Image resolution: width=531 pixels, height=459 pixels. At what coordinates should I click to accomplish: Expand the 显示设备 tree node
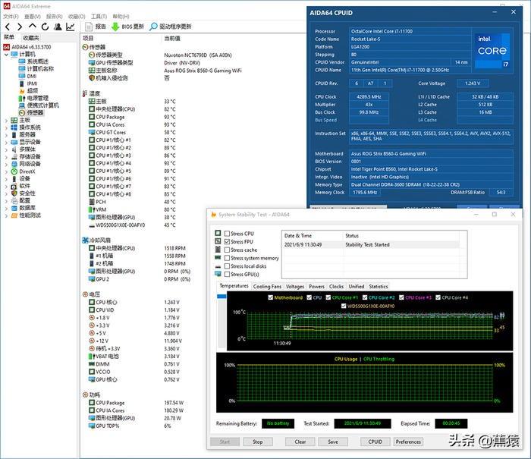click(x=6, y=143)
